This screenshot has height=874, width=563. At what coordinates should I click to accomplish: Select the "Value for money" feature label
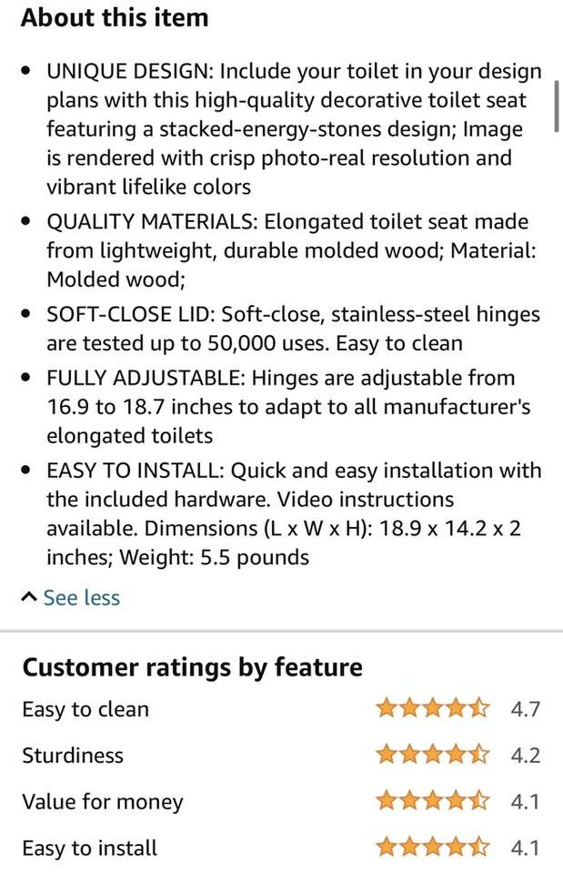pos(103,802)
